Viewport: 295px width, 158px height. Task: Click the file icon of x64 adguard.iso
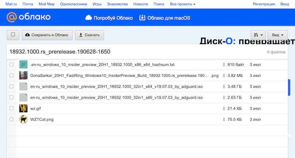[x=23, y=86]
